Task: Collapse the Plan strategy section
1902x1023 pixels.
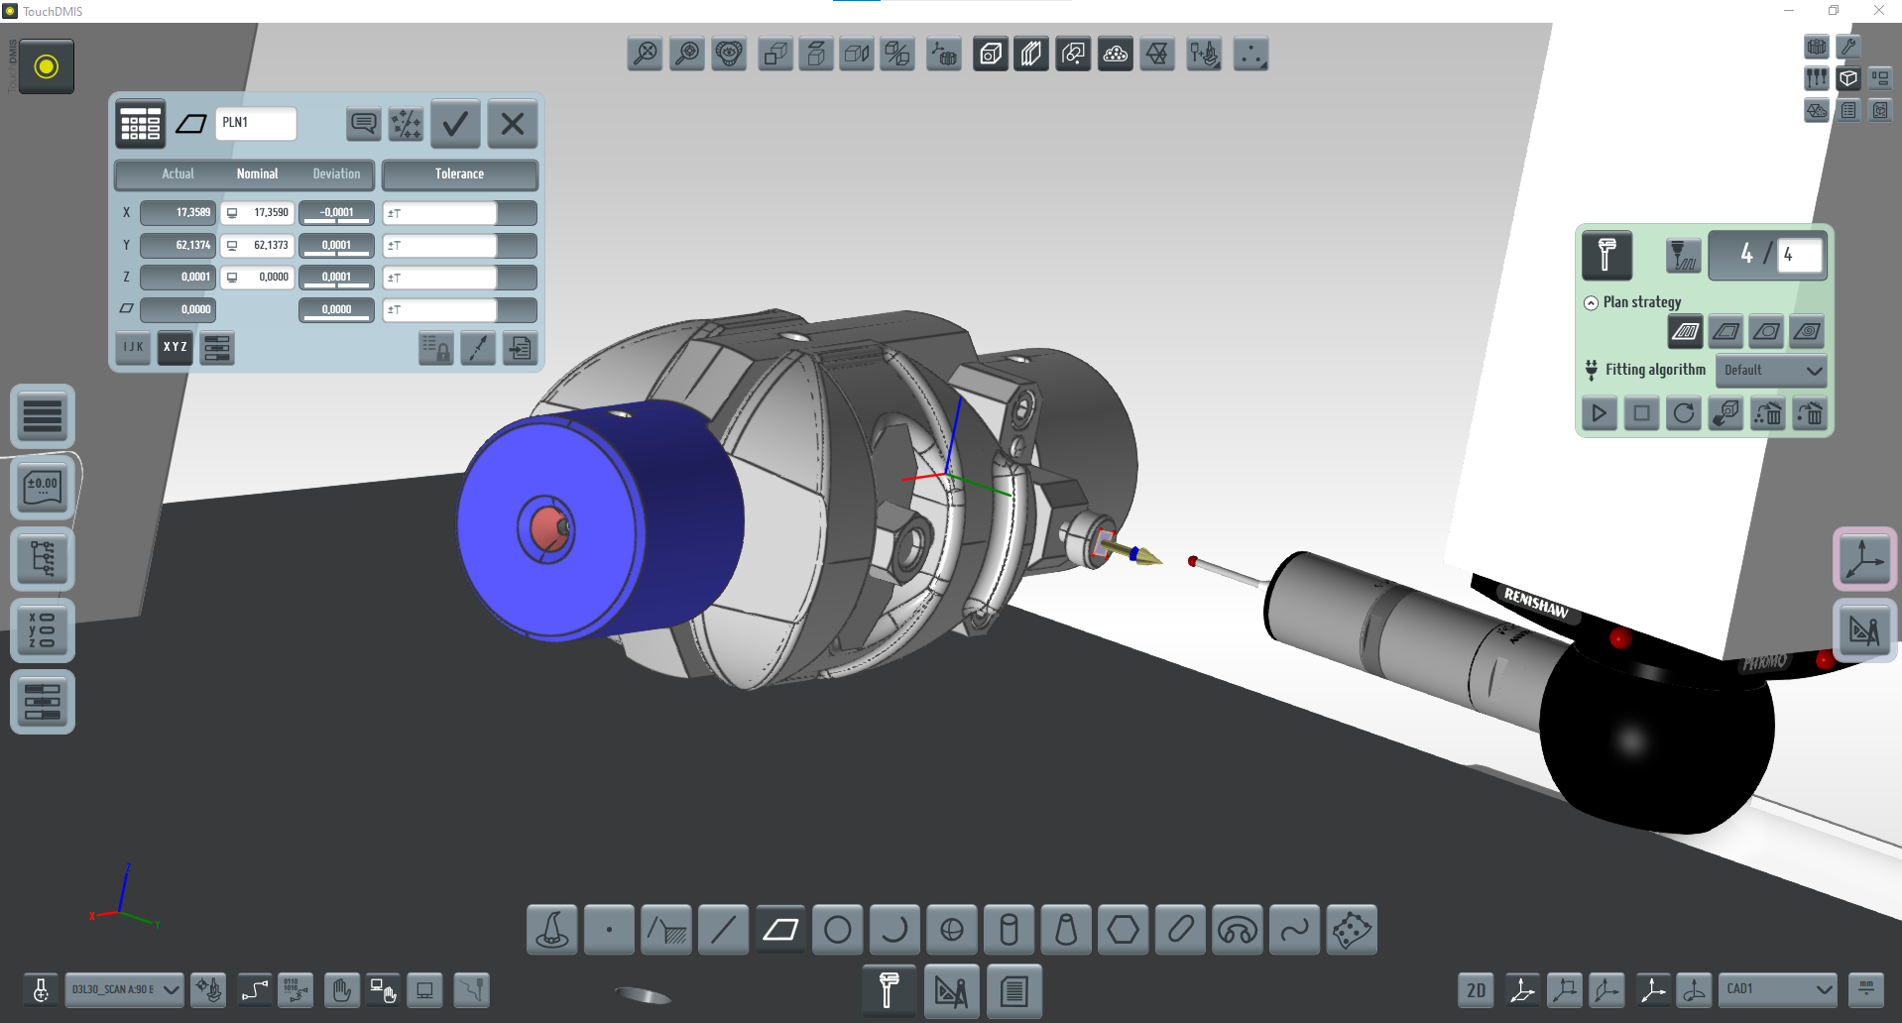Action: click(1591, 303)
